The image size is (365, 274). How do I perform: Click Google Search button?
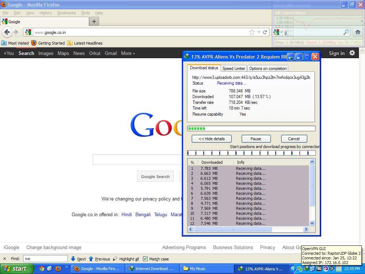[155, 176]
